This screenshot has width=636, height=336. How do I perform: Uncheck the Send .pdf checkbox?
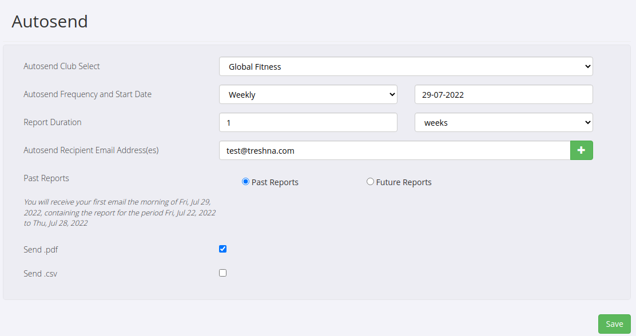(x=222, y=249)
